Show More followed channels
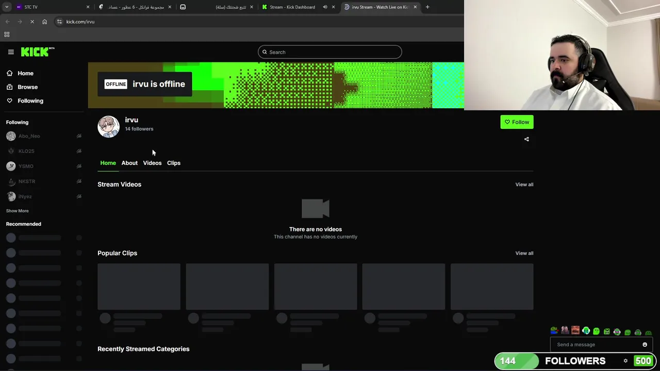The width and height of the screenshot is (660, 371). pos(17,211)
